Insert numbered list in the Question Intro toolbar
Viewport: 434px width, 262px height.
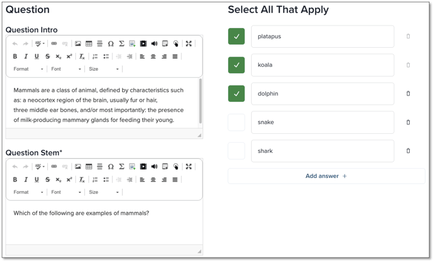point(95,56)
